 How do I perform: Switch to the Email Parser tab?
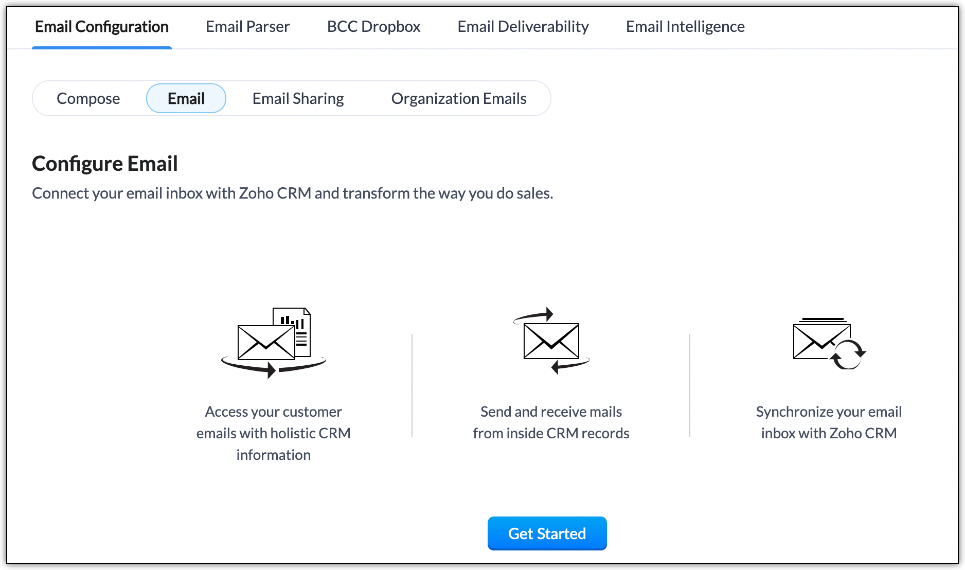click(x=247, y=27)
